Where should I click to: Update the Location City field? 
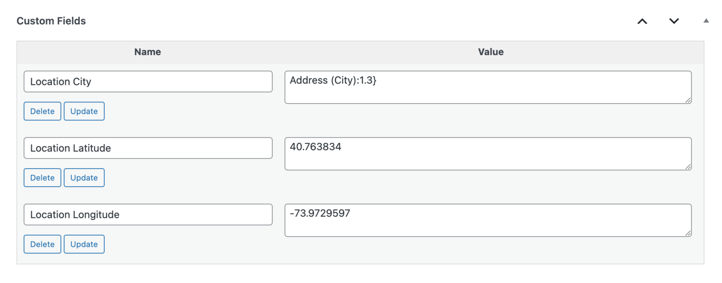click(x=84, y=111)
